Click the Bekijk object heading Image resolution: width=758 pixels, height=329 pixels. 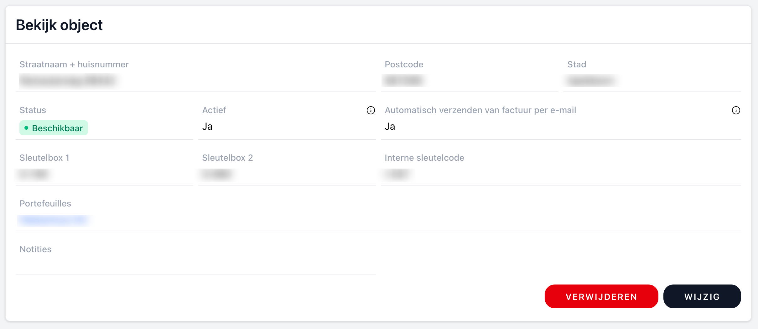tap(59, 25)
